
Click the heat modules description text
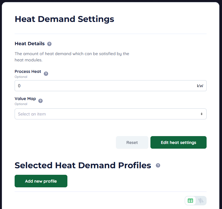(72, 57)
